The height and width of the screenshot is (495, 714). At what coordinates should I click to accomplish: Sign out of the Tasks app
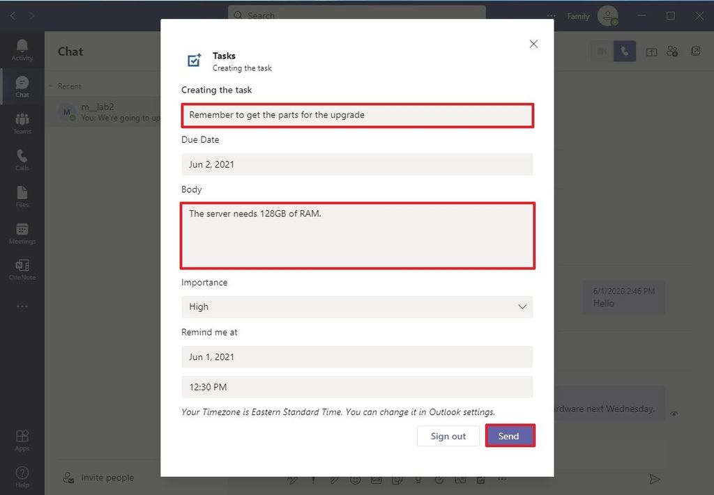448,436
